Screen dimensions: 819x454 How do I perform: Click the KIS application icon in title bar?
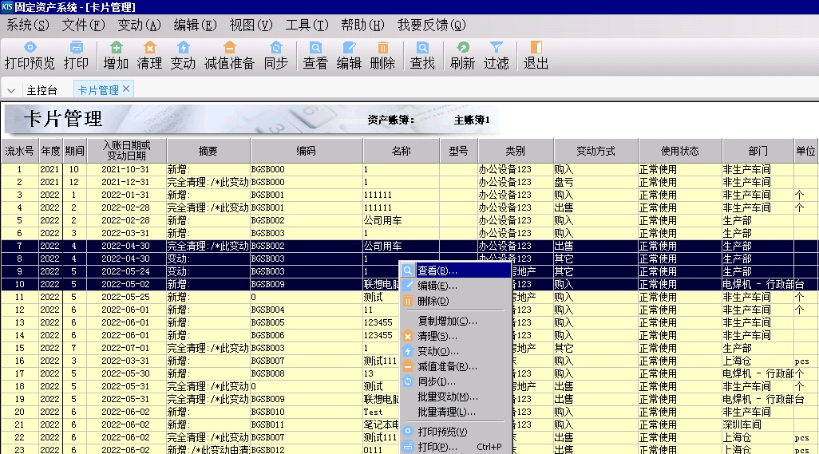7,7
